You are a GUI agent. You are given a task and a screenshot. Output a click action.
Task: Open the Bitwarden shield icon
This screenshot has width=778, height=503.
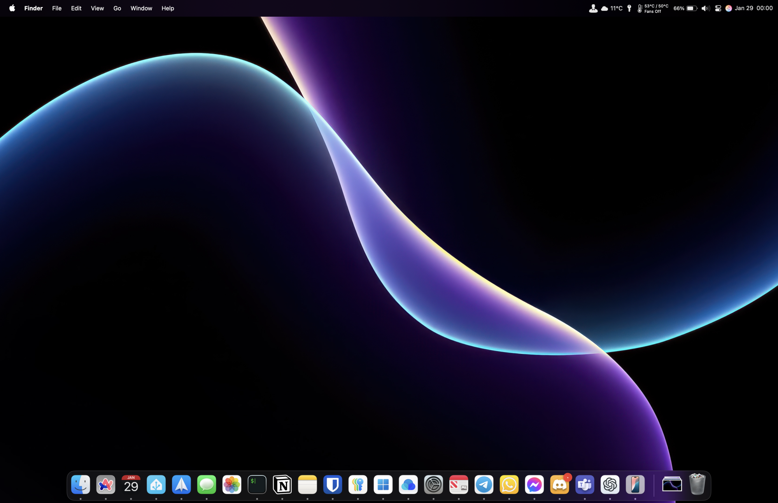tap(333, 485)
